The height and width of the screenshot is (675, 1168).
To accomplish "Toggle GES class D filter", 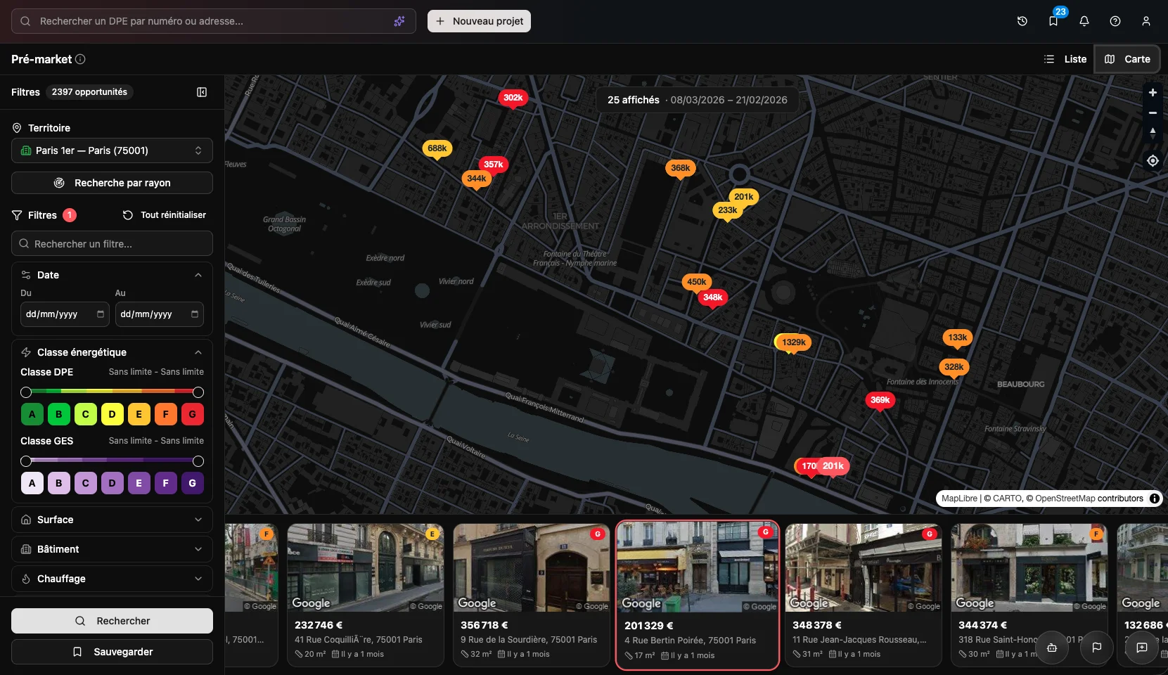I will pos(112,483).
